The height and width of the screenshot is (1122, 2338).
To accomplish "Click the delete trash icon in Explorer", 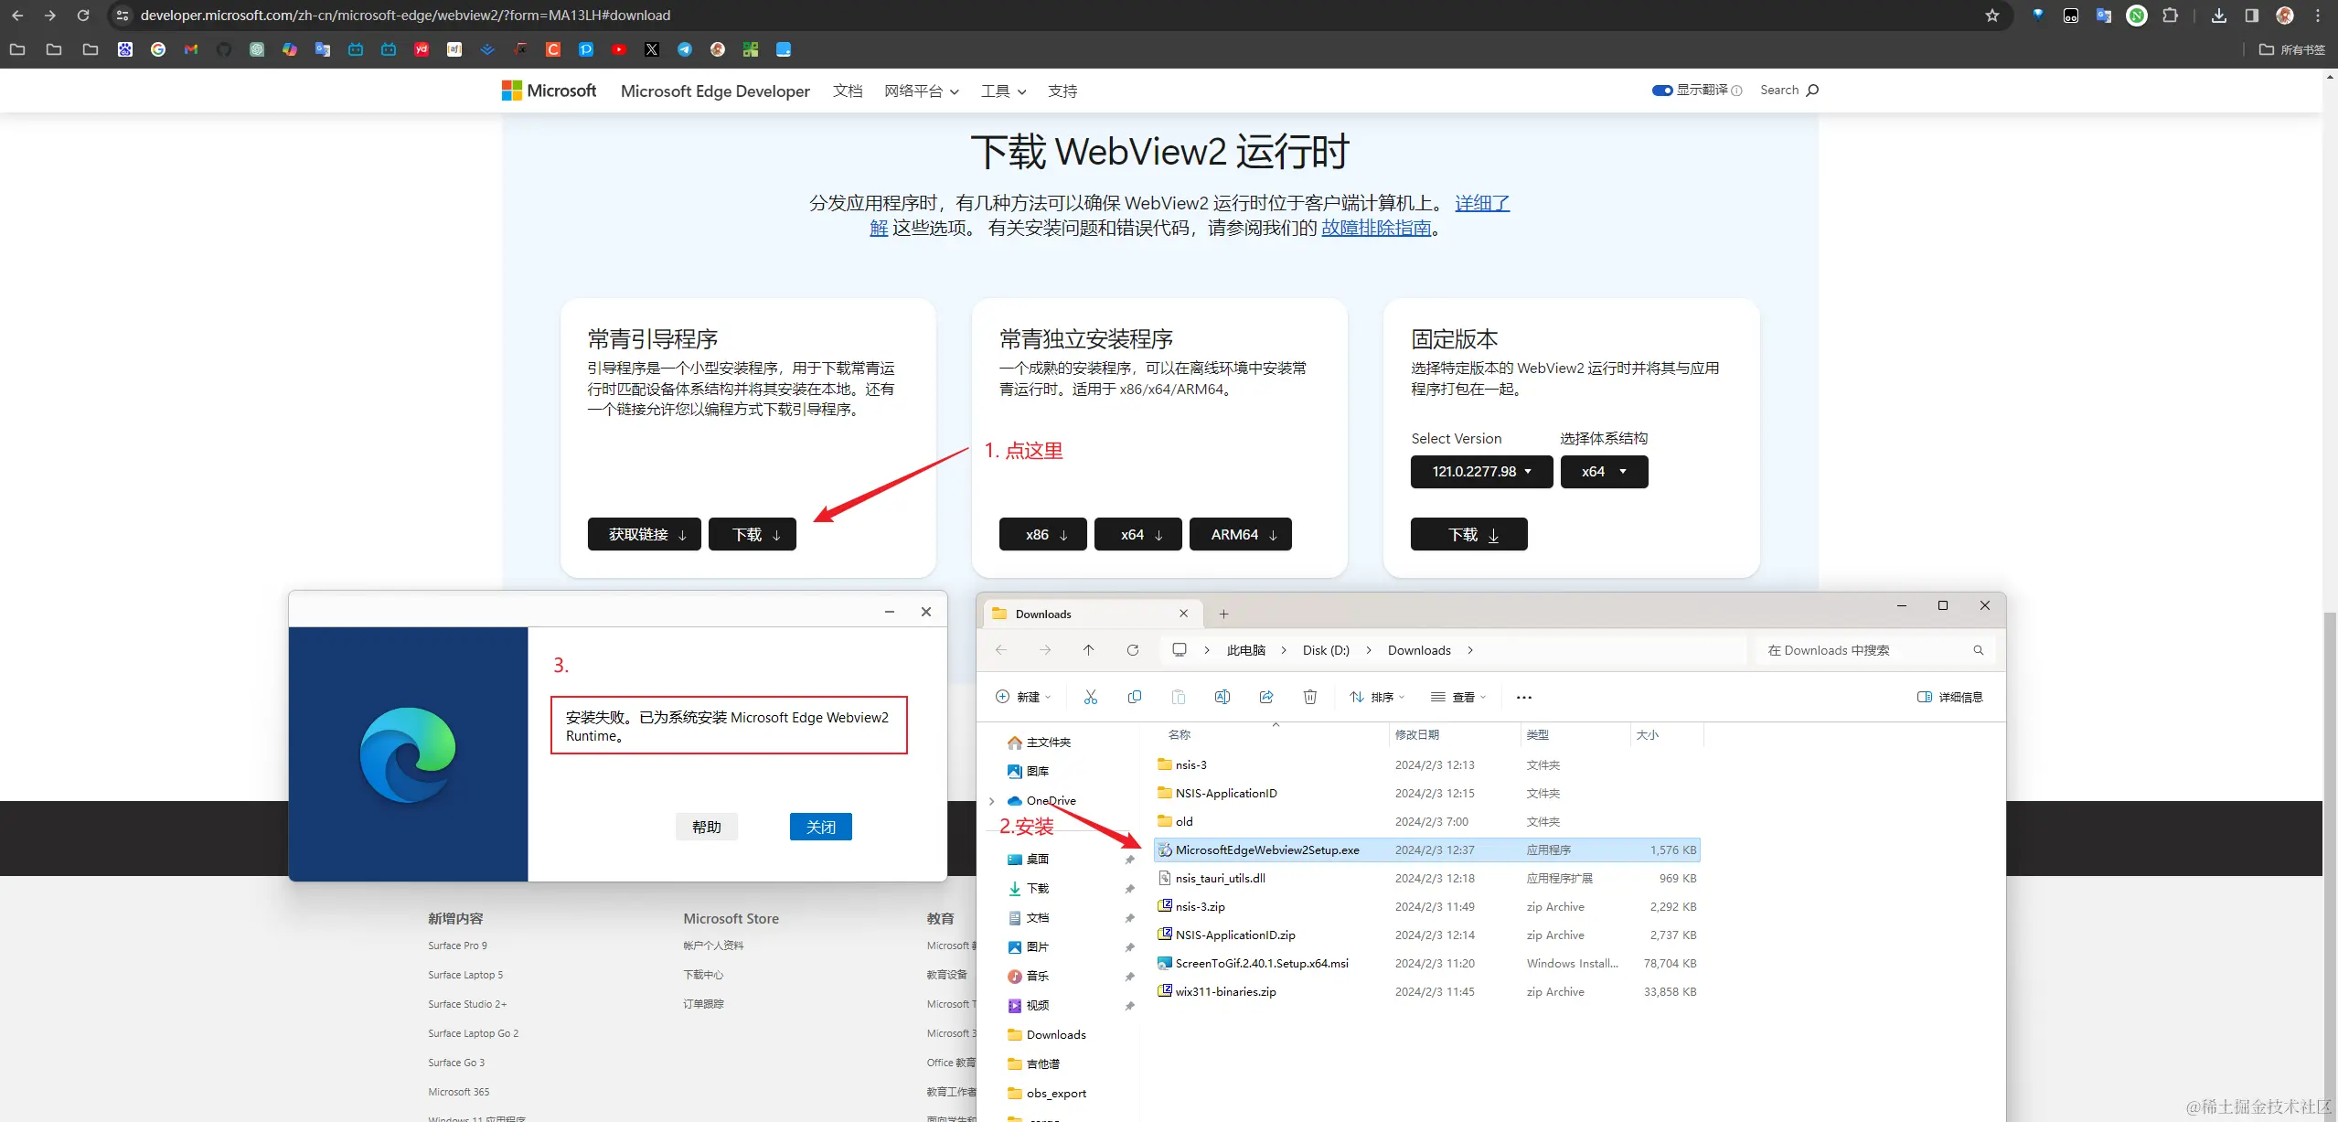I will coord(1309,697).
